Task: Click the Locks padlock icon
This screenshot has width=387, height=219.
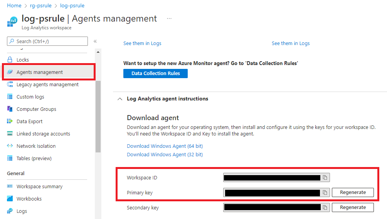Action: pos(10,60)
